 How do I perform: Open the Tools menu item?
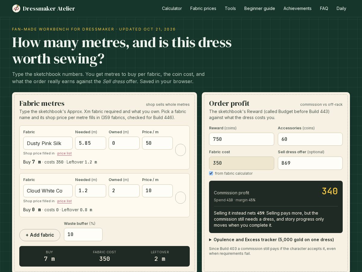pos(230,8)
